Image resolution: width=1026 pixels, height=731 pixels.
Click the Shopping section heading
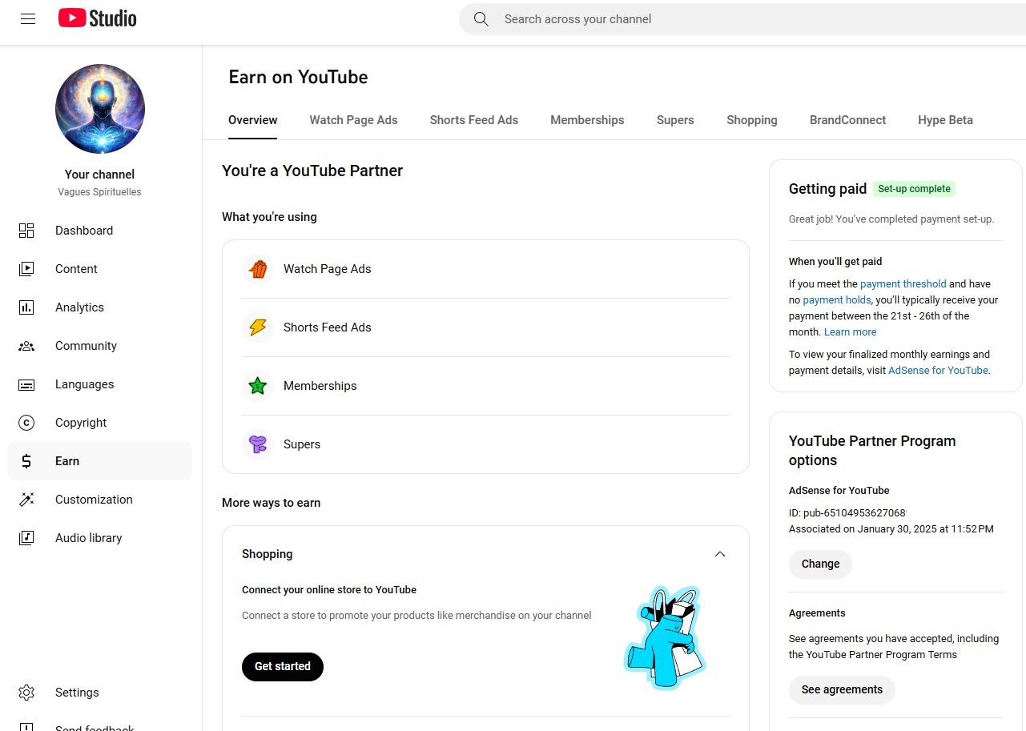[x=268, y=554]
